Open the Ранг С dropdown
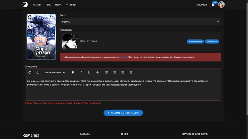 (x=141, y=22)
